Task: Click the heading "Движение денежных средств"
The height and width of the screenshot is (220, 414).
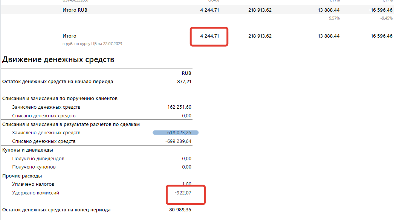Action: [x=58, y=59]
